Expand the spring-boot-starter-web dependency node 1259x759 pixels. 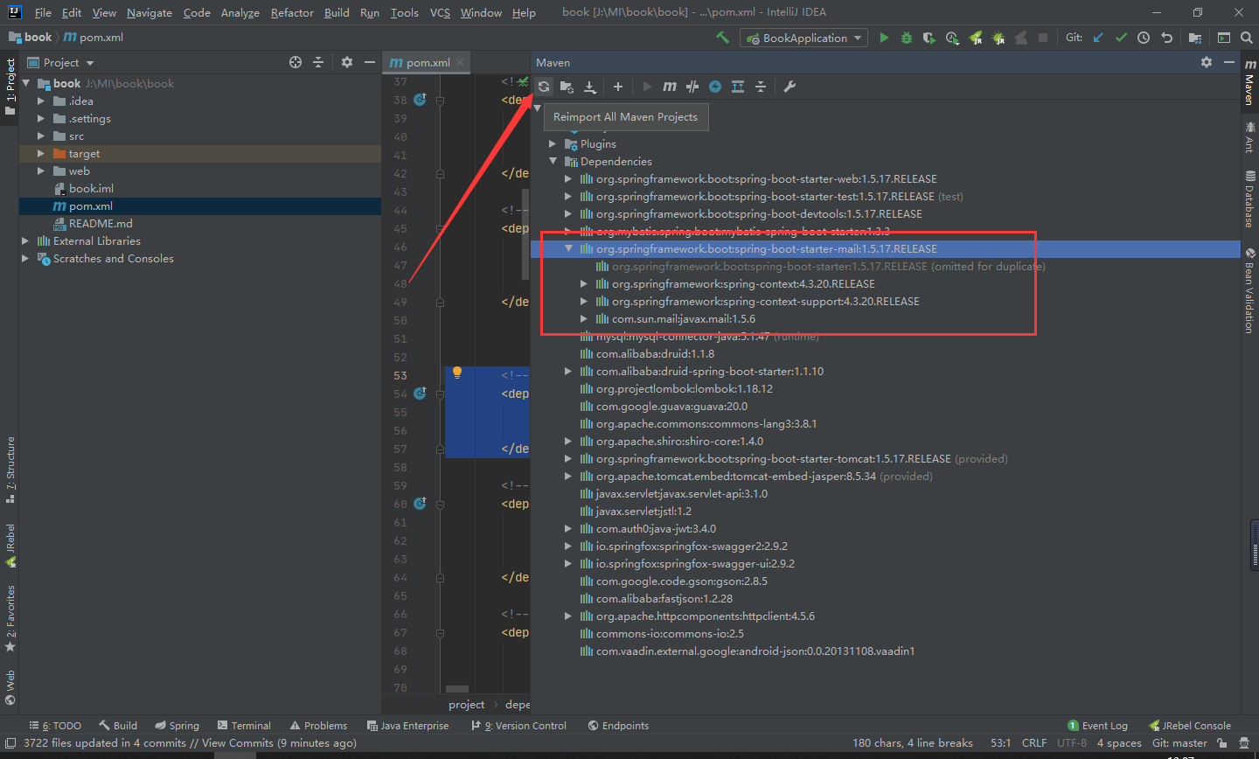tap(568, 178)
